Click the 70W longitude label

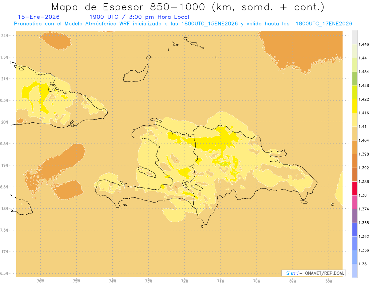(257, 281)
